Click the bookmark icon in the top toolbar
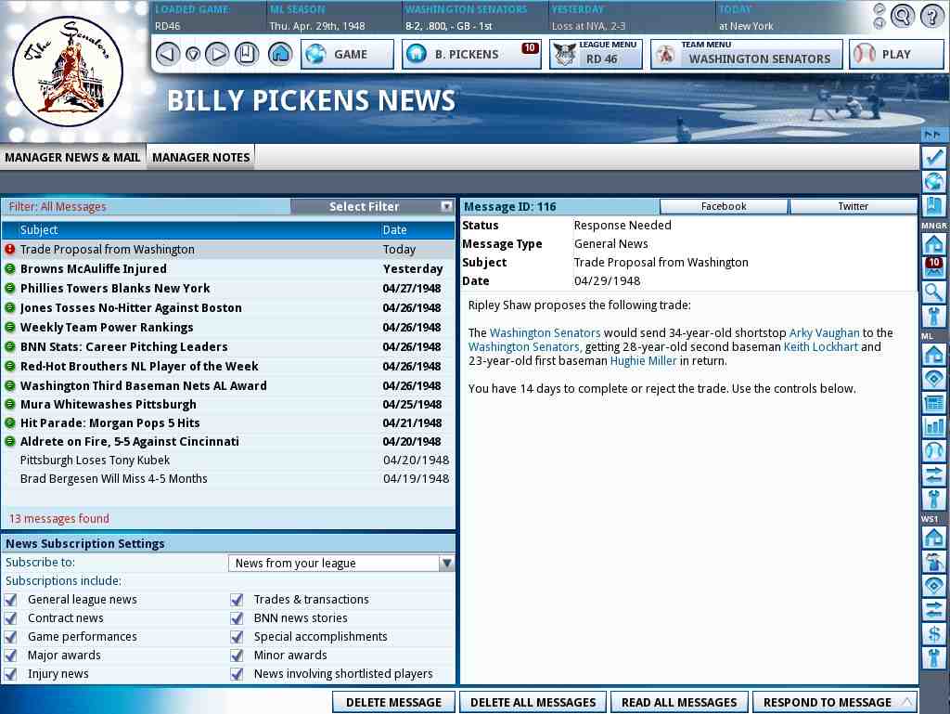Image resolution: width=950 pixels, height=714 pixels. tap(247, 54)
